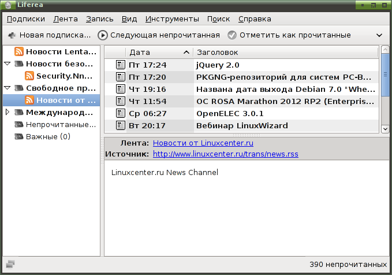The width and height of the screenshot is (392, 275).
Task: Select the jQuery 2.0 headline
Action: coord(218,65)
